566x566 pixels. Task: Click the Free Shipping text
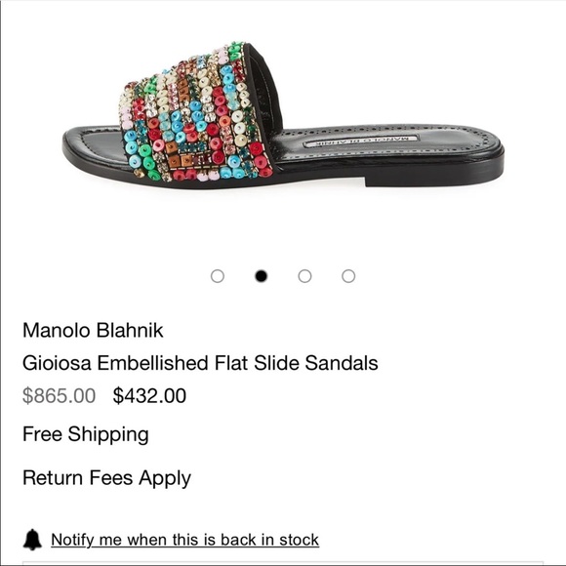(x=86, y=434)
